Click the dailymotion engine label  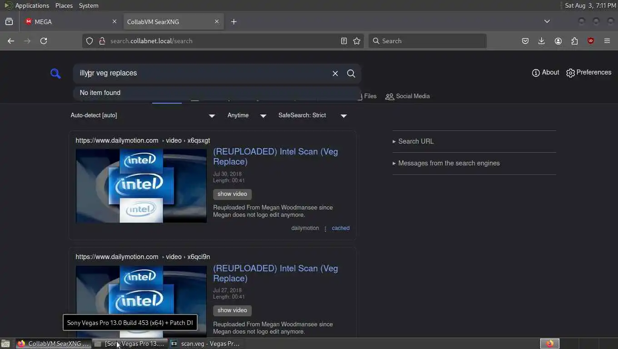tap(305, 228)
